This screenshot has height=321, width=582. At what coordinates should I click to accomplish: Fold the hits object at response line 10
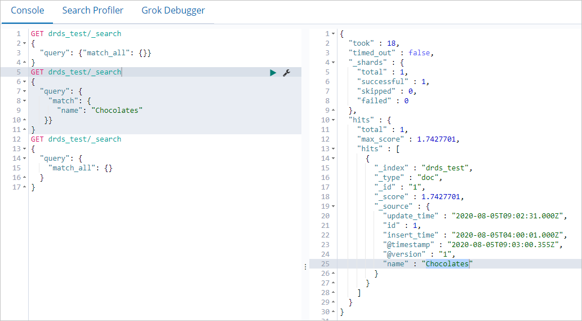[333, 120]
